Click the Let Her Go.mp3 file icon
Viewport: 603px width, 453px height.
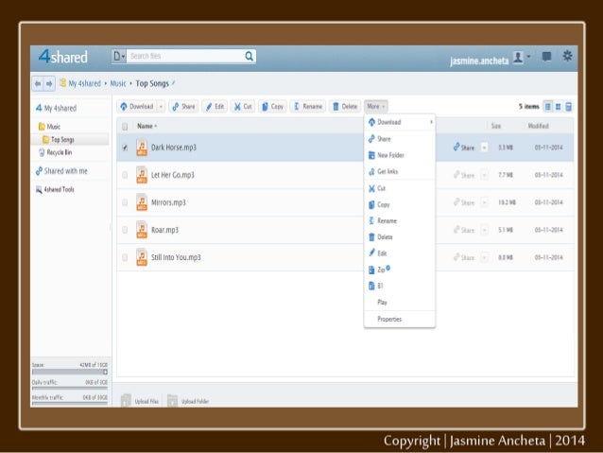tap(142, 175)
